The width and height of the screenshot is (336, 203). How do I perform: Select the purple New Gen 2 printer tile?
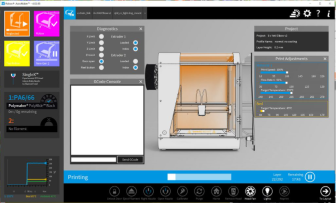click(46, 54)
